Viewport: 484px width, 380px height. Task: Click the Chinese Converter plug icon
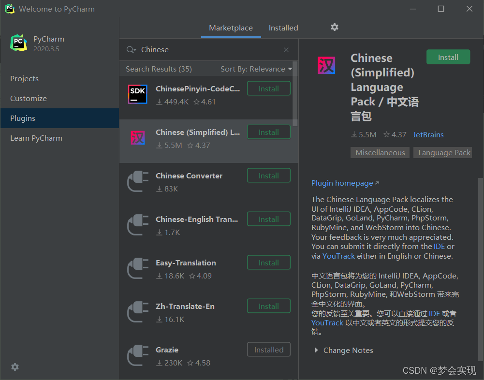138,181
